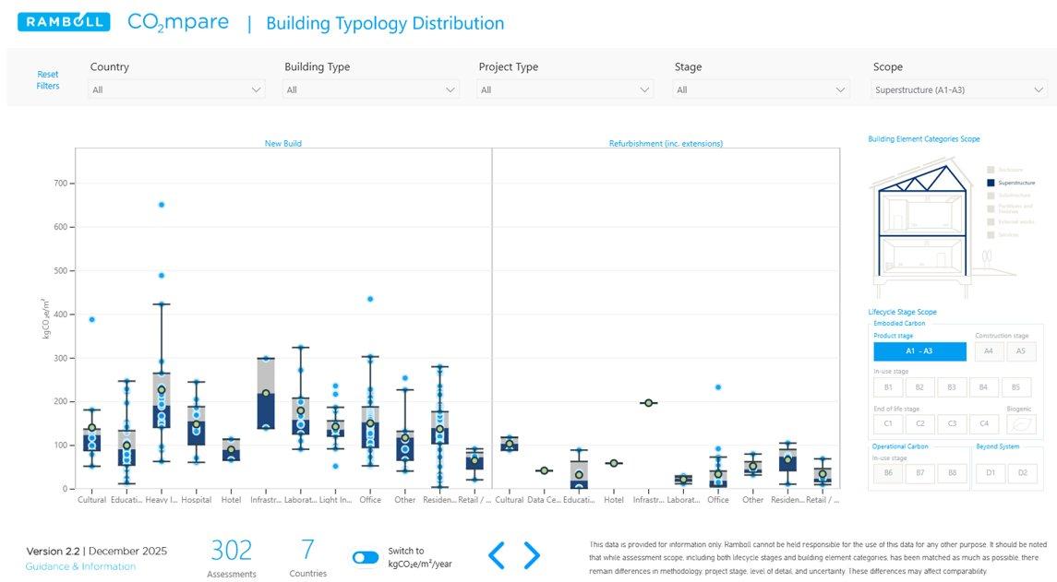The width and height of the screenshot is (1057, 582).
Task: Open the Guidance & Information link
Action: pos(80,566)
